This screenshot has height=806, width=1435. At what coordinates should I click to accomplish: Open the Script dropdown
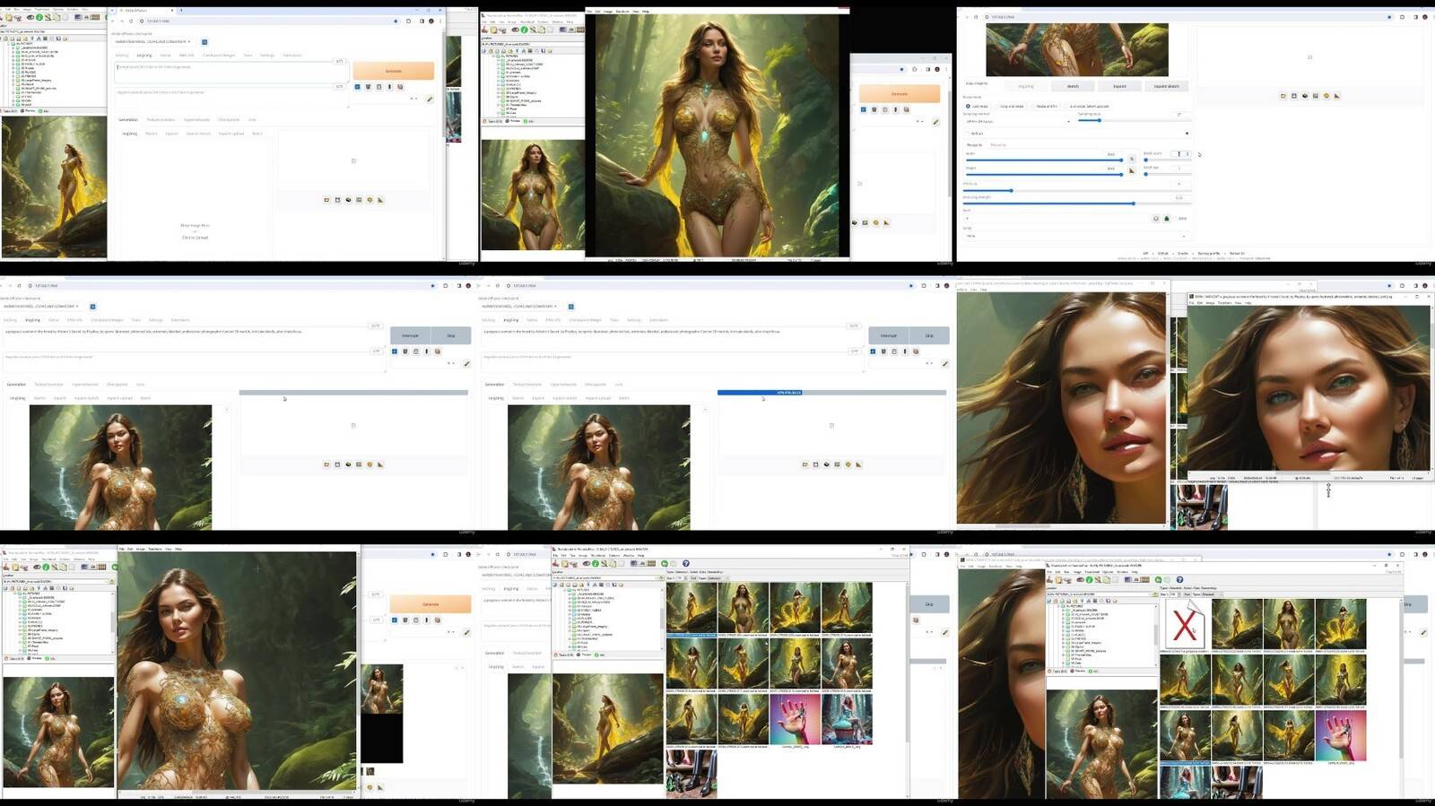click(x=1076, y=236)
